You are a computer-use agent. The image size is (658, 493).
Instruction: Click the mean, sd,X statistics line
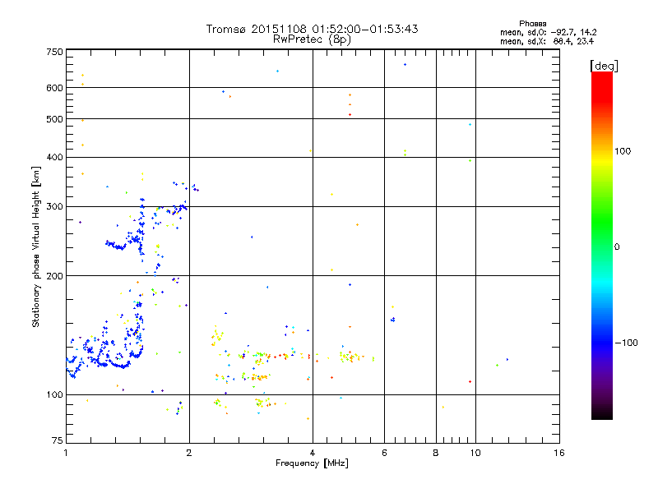tap(547, 41)
